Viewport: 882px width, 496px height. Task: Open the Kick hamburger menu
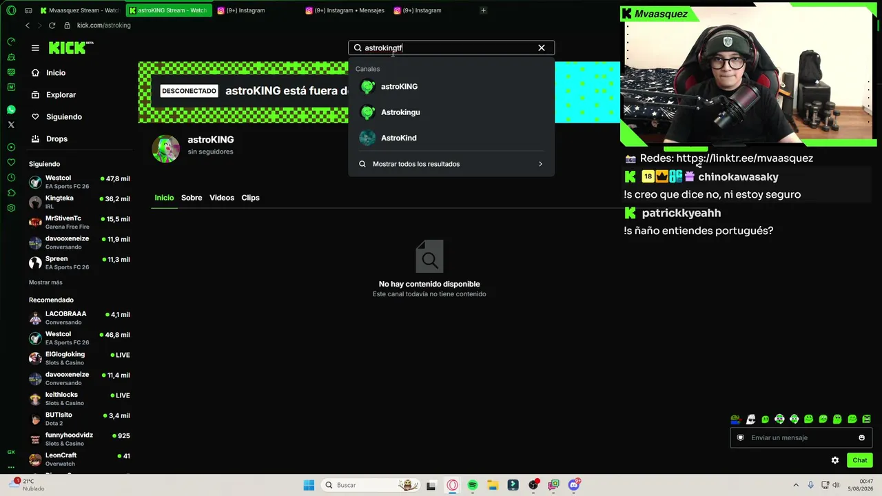tap(35, 48)
